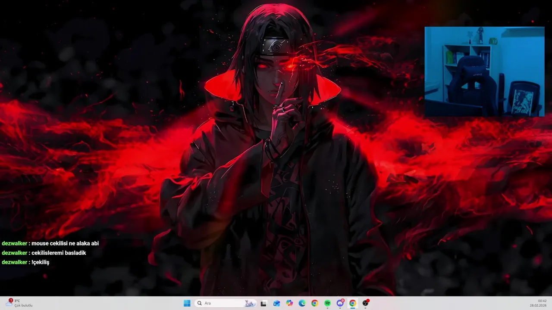
Task: Open Microsoft Edge from taskbar
Action: click(302, 303)
